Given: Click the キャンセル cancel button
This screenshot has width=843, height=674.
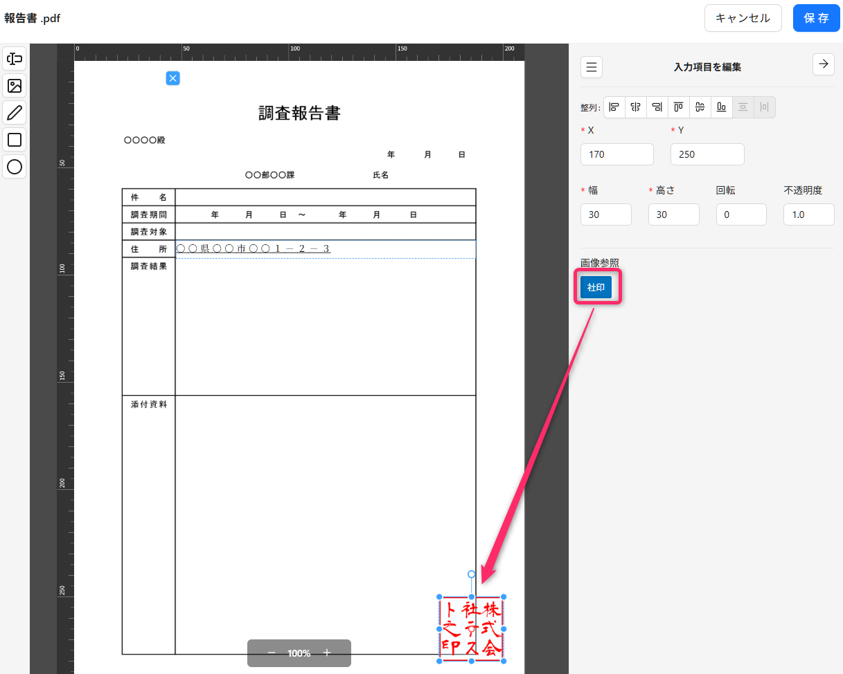Looking at the screenshot, I should pyautogui.click(x=743, y=18).
